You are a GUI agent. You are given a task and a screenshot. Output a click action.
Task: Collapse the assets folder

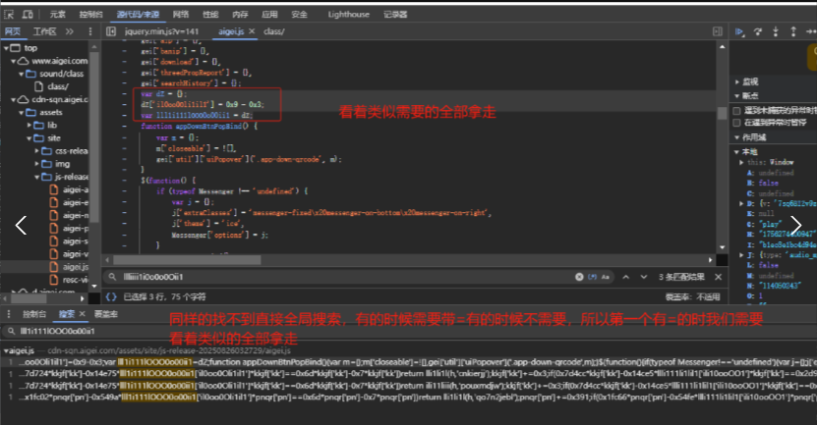22,112
